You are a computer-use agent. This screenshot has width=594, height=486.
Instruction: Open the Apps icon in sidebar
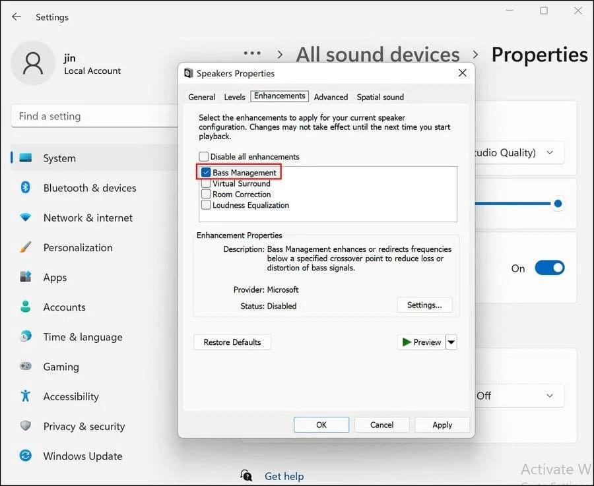[26, 278]
